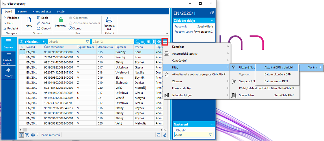Collapse the Nastavení panel
Image resolution: width=324 pixels, height=141 pixels.
(212, 125)
